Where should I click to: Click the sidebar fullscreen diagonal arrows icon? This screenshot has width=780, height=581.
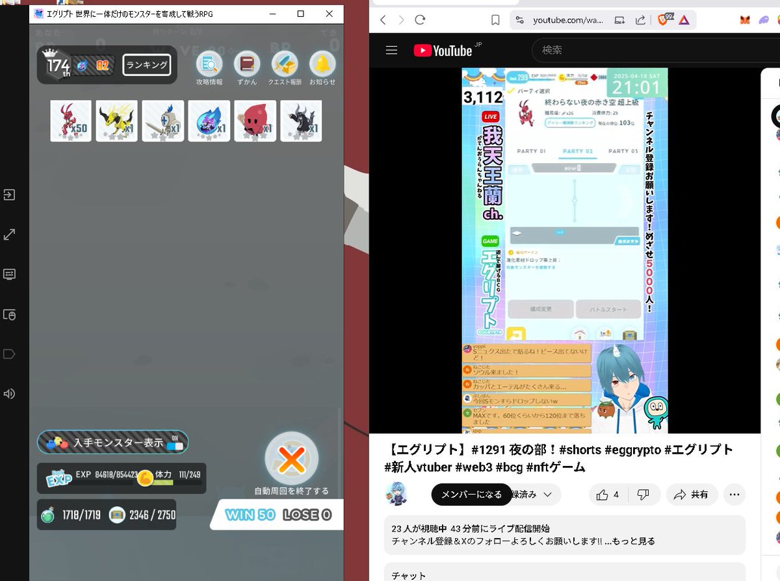[10, 235]
